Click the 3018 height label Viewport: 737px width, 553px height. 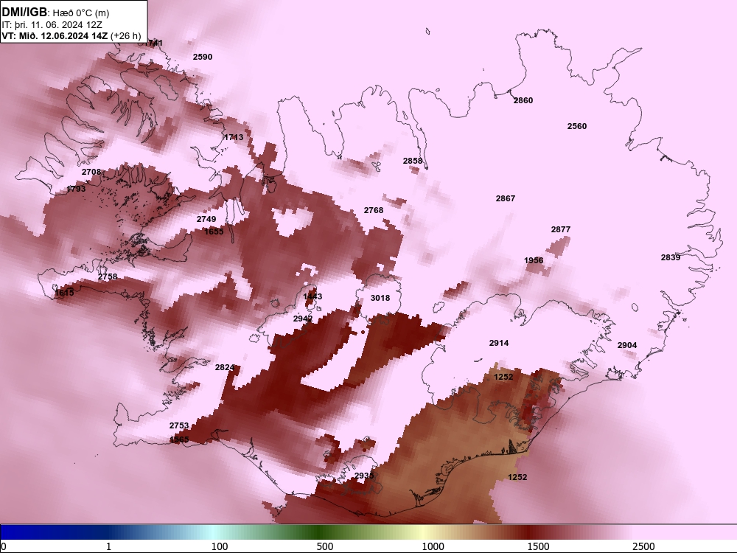coord(380,298)
